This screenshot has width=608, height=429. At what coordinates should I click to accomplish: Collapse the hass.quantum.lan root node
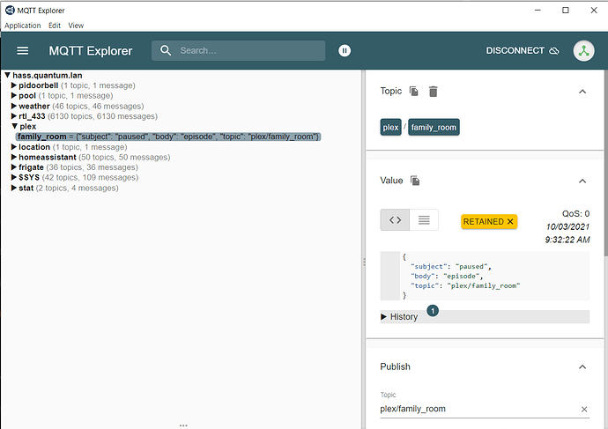tap(7, 75)
